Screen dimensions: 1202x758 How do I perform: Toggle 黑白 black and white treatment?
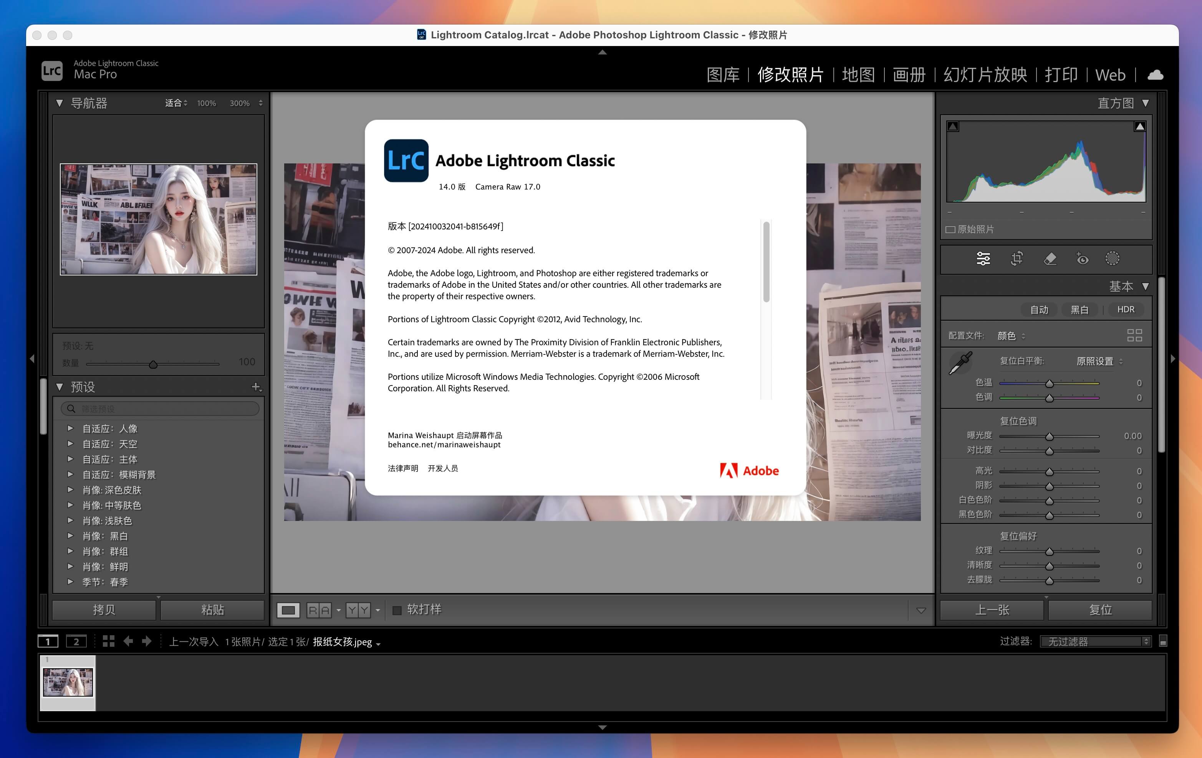pyautogui.click(x=1079, y=310)
